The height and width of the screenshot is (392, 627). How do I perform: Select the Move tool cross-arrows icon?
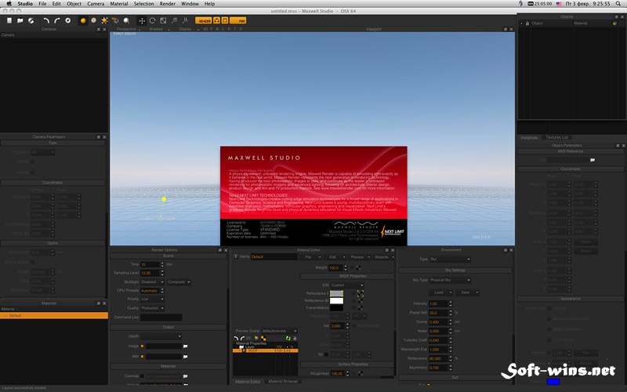tap(142, 20)
